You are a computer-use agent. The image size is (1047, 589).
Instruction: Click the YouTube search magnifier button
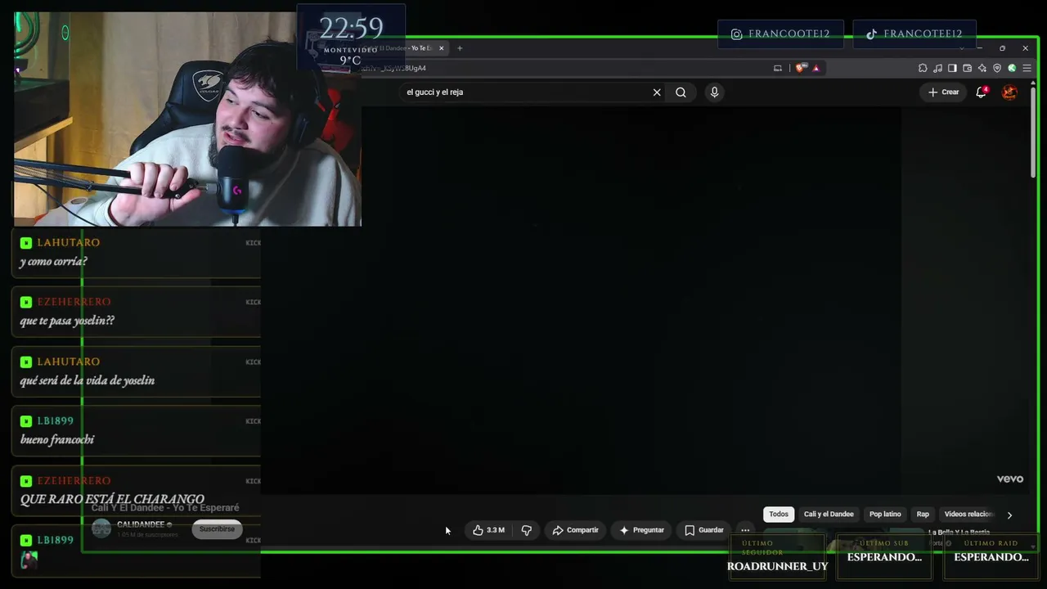[681, 92]
